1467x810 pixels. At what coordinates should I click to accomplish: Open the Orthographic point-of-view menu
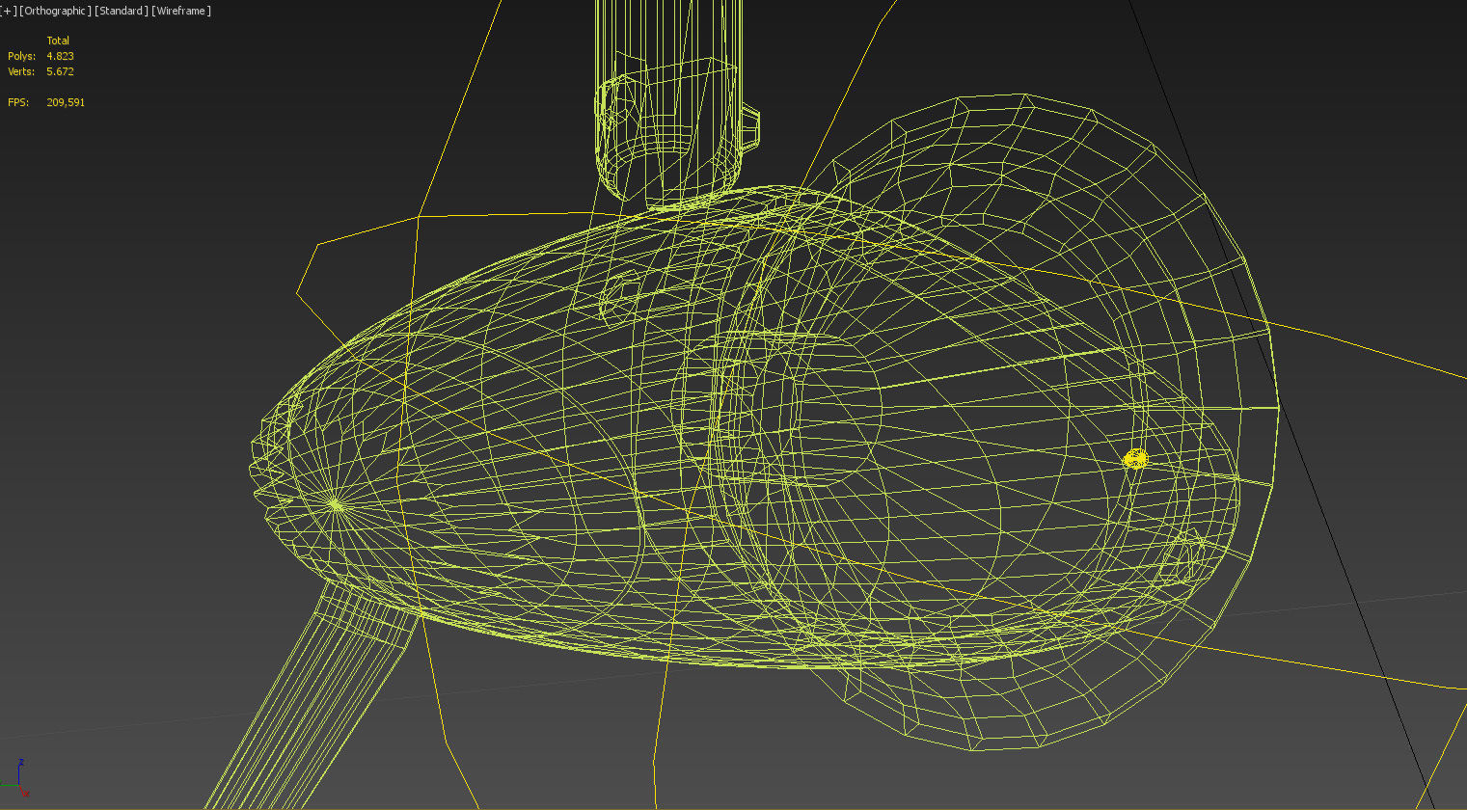tap(55, 11)
